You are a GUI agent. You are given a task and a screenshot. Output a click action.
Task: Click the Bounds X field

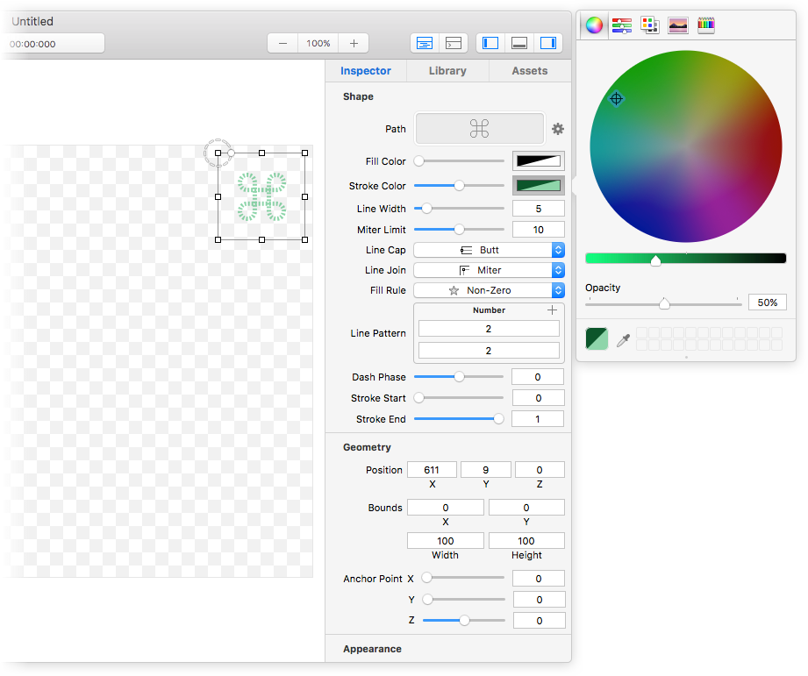445,508
